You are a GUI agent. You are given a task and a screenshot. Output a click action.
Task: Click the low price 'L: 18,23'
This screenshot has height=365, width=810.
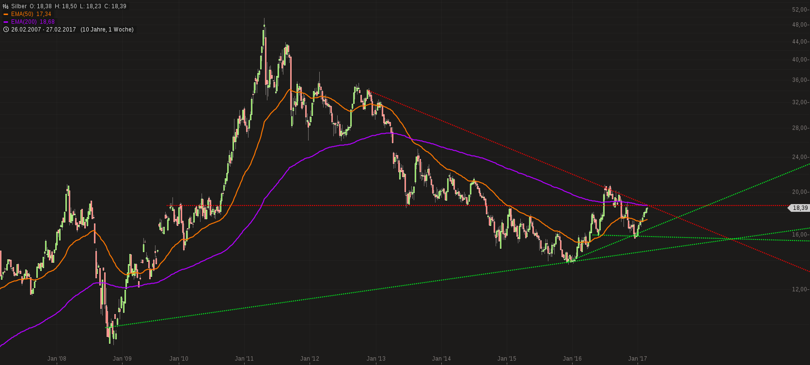tap(90, 6)
